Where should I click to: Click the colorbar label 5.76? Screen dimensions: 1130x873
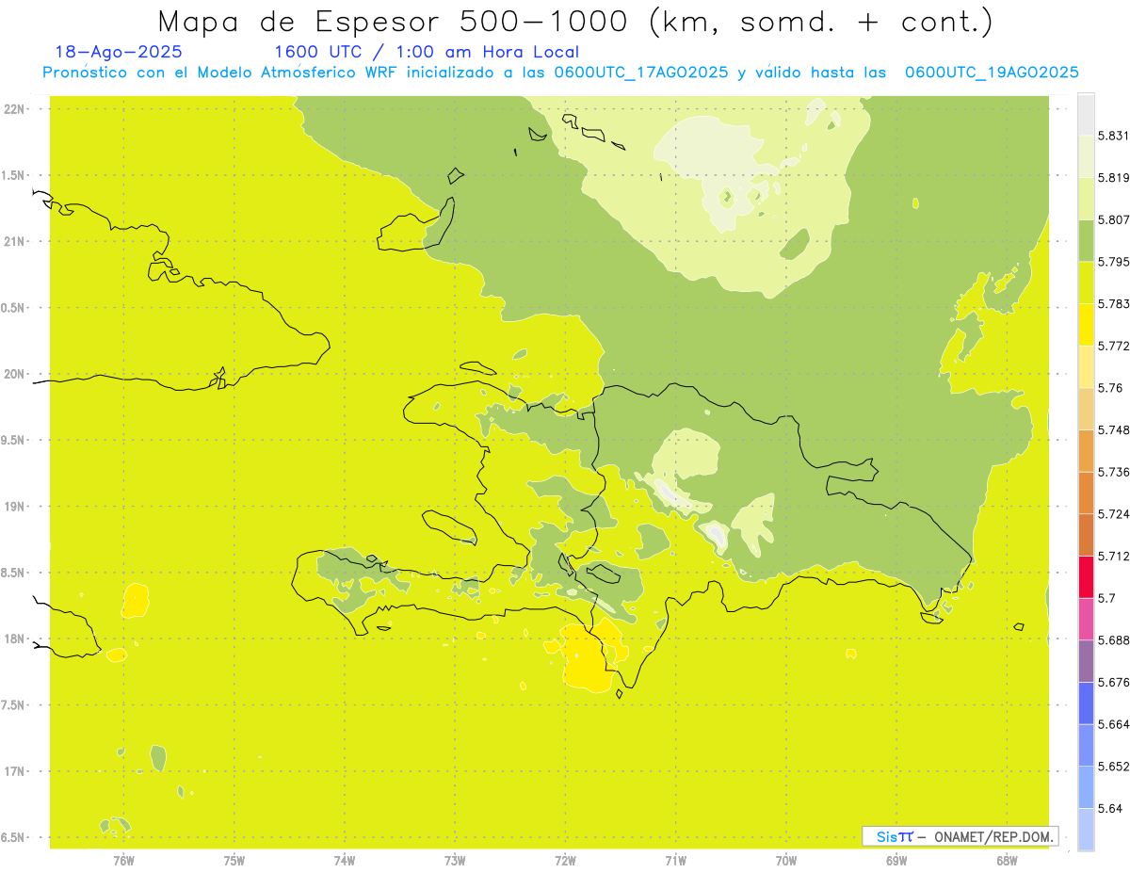[x=1110, y=388]
